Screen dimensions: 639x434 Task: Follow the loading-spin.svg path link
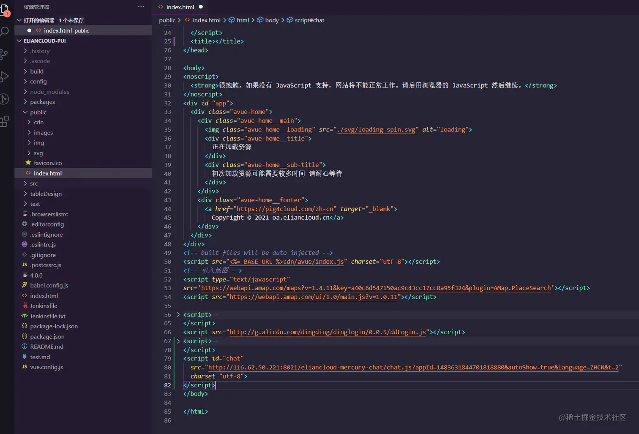click(376, 130)
